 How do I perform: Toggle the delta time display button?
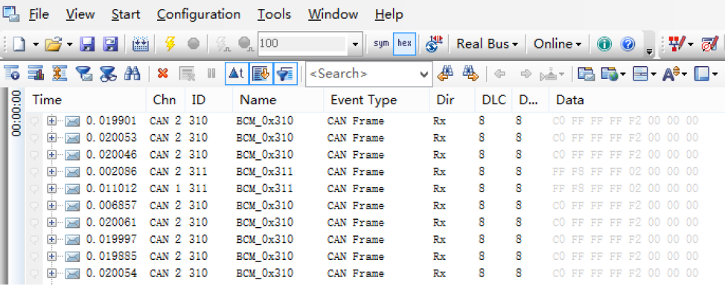click(237, 73)
